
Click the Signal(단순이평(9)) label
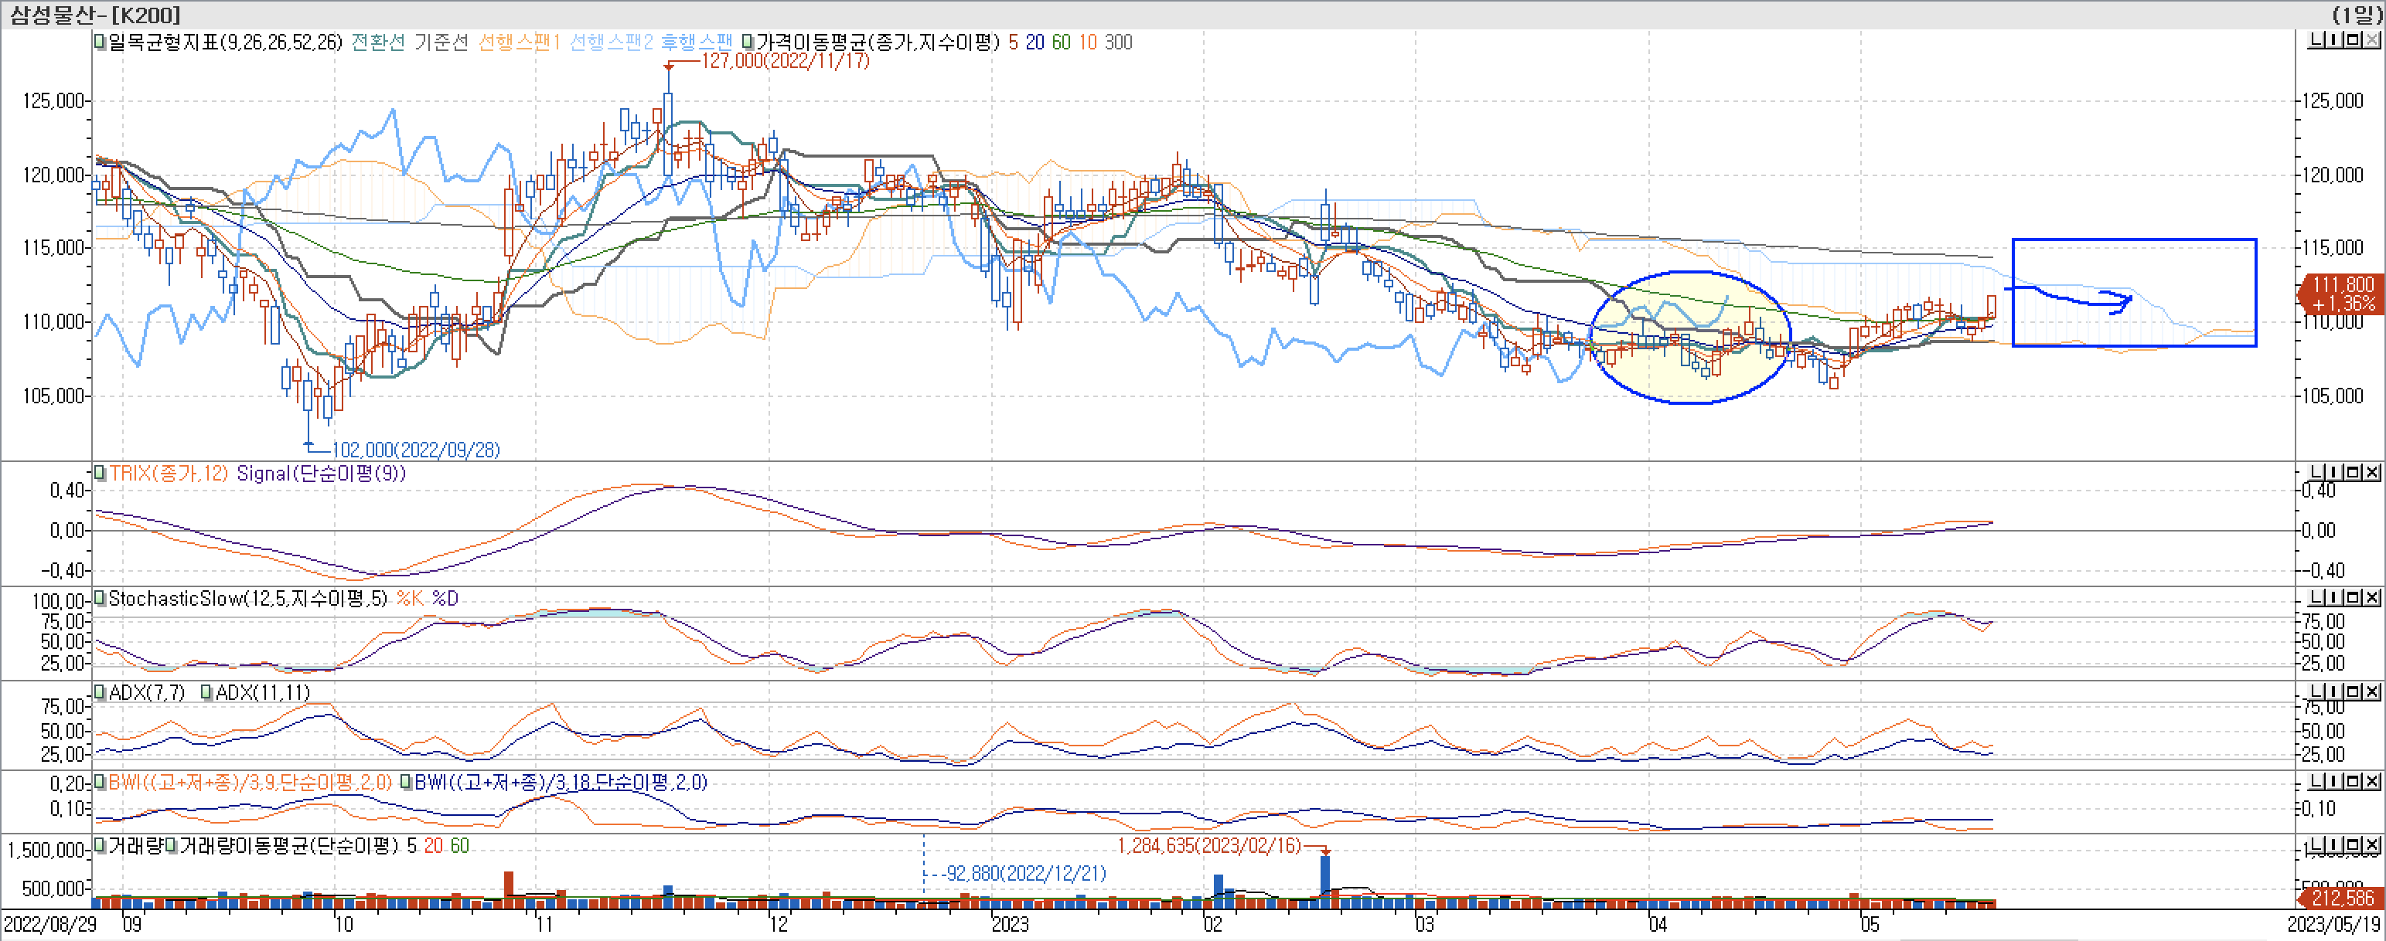click(321, 473)
